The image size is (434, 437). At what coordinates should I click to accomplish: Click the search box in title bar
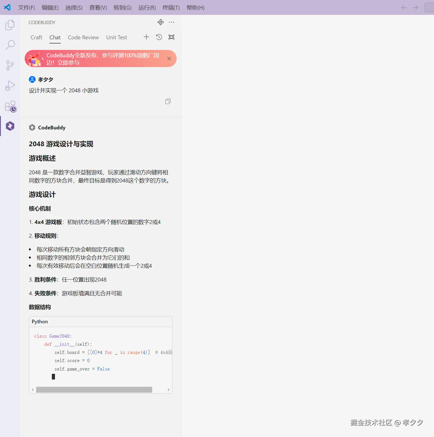[429, 8]
